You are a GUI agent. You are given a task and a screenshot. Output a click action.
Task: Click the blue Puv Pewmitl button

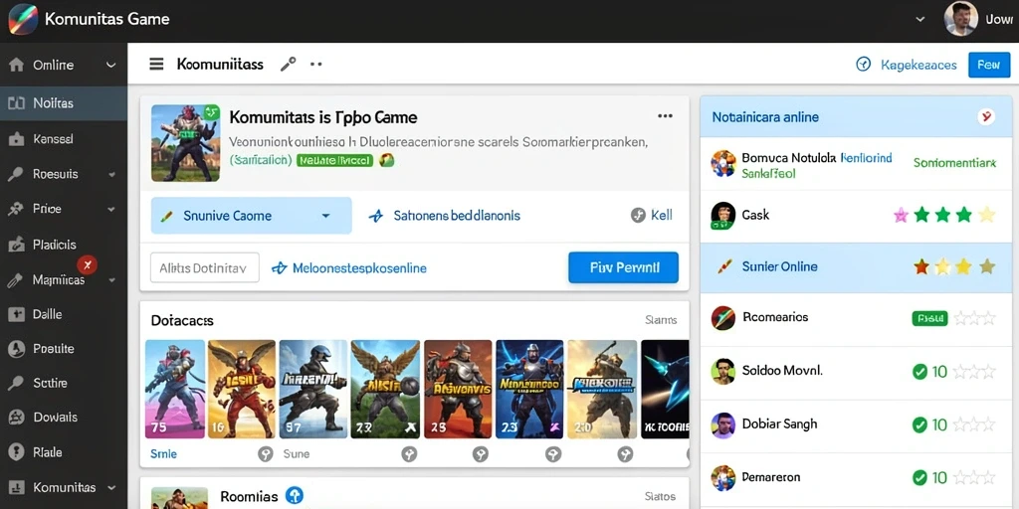click(x=623, y=267)
